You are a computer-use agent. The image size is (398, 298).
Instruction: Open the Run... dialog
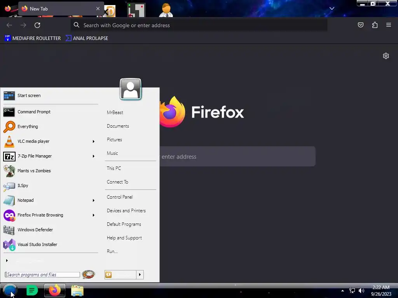pyautogui.click(x=112, y=251)
